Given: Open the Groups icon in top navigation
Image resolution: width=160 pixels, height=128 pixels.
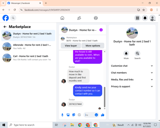Looking at the screenshot, I should tap(96, 18).
